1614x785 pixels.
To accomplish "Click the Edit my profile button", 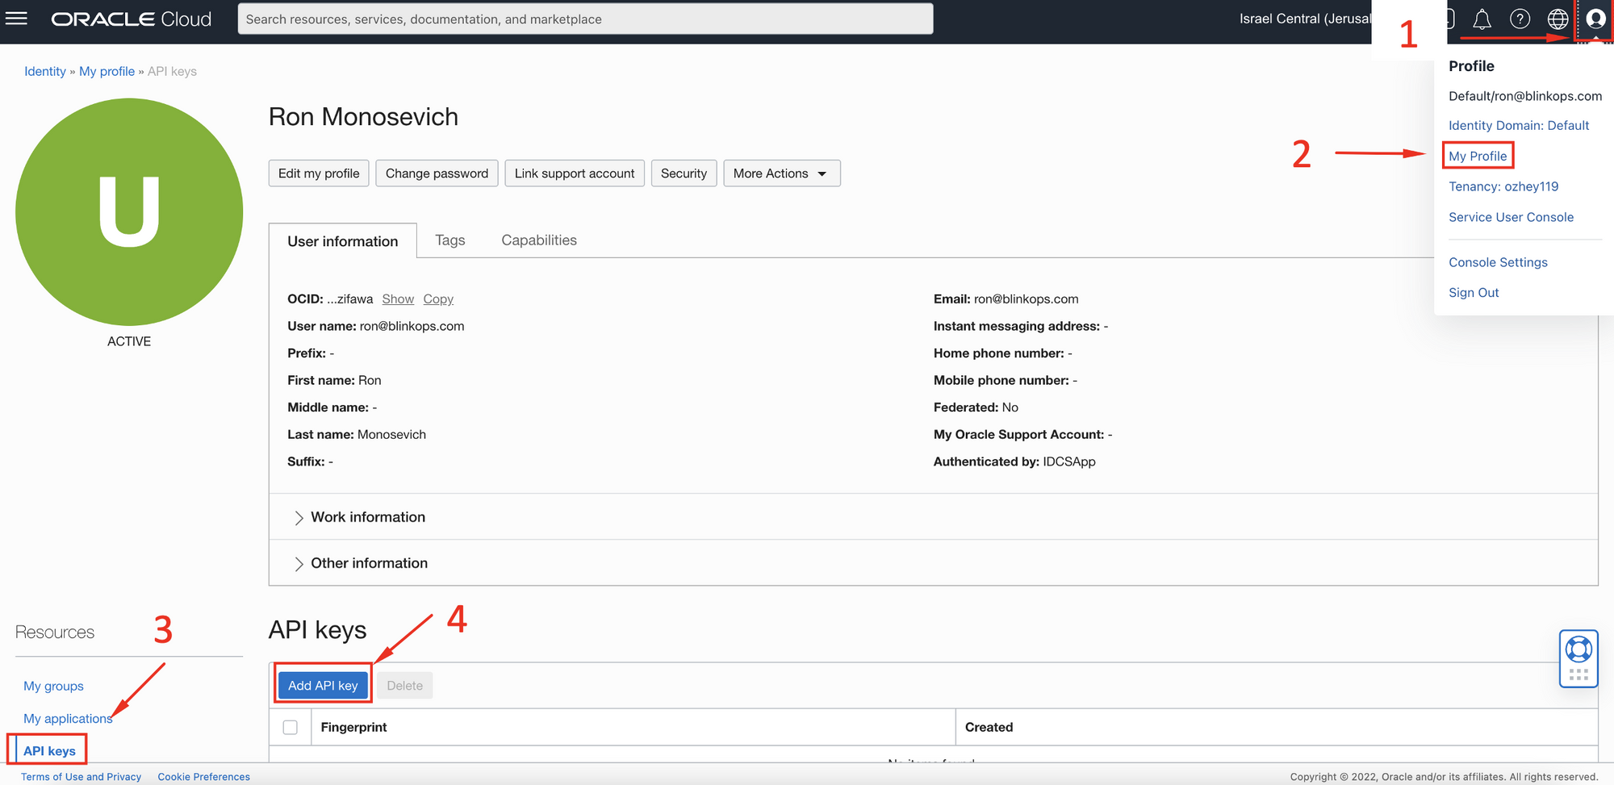I will pyautogui.click(x=319, y=173).
